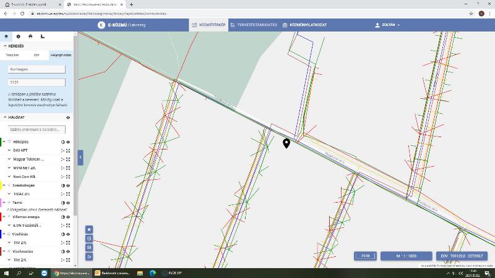Zoom to extent of Novi-Com Kft. network
Viewport: 495px width, 278px height.
(x=68, y=177)
